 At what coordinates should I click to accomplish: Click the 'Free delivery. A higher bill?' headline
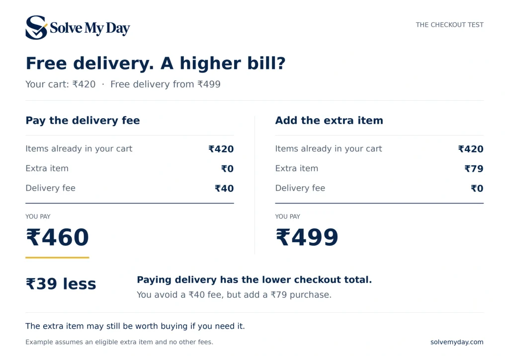[x=156, y=63]
